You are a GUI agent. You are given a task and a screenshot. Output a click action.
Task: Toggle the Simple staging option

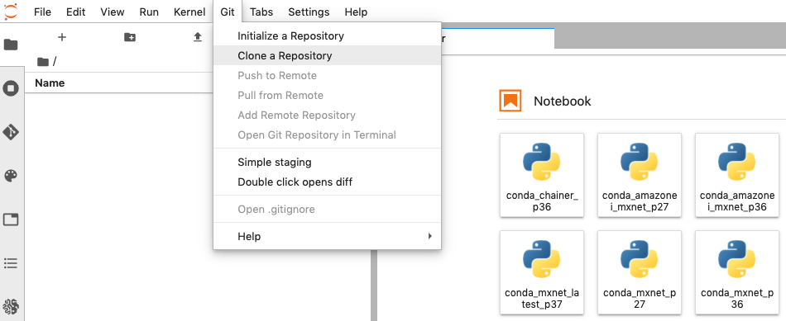[328, 162]
